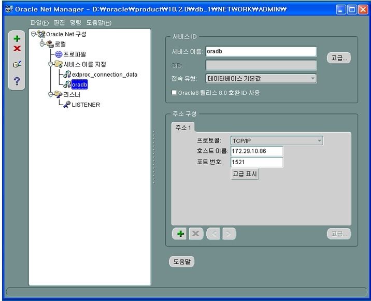This screenshot has height=301, width=371.
Task: Click the 고급... button beside service name
Action: pyautogui.click(x=338, y=58)
